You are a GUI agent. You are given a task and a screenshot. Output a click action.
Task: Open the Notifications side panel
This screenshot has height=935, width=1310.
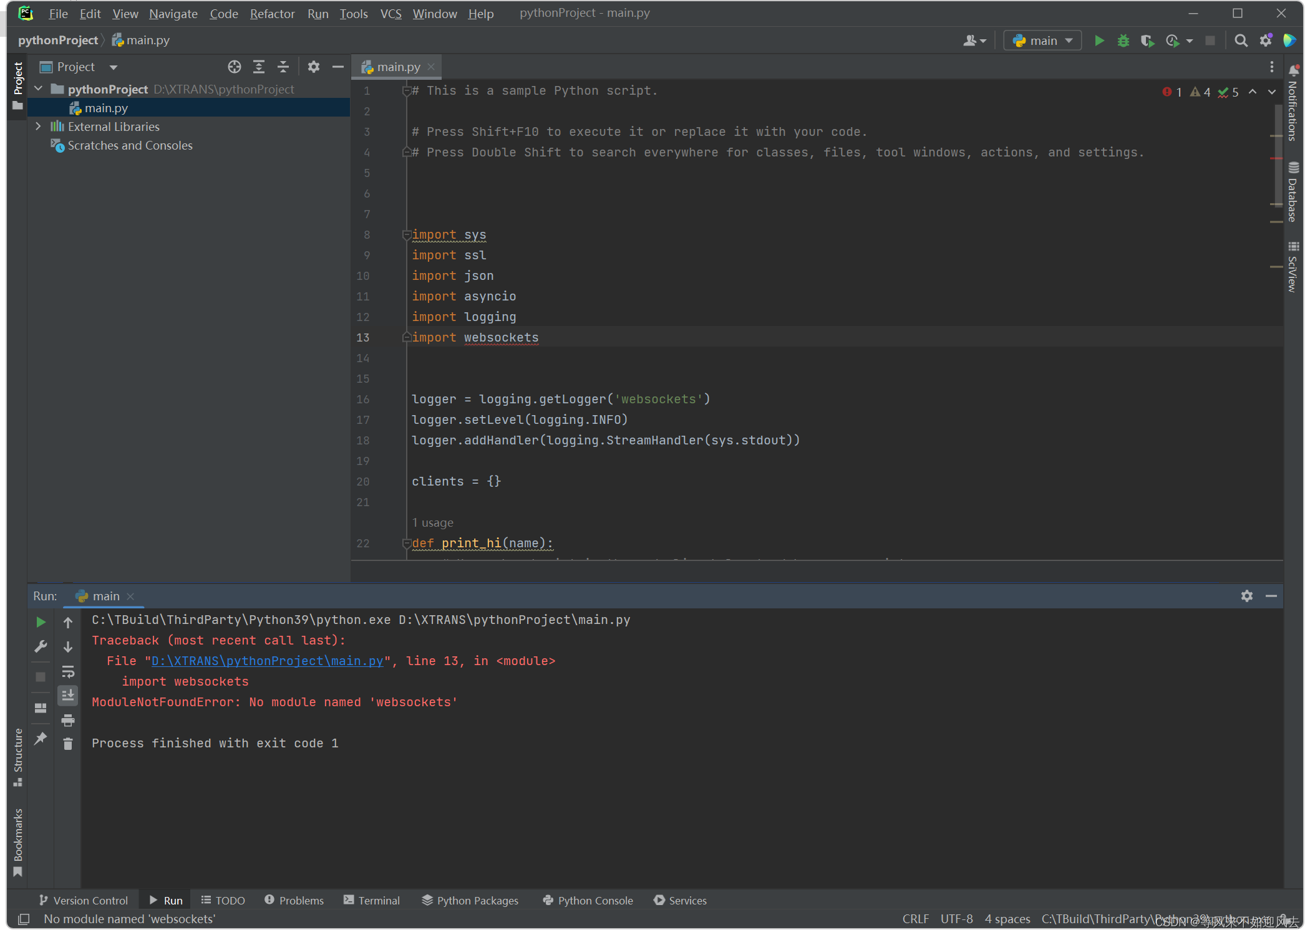point(1293,103)
